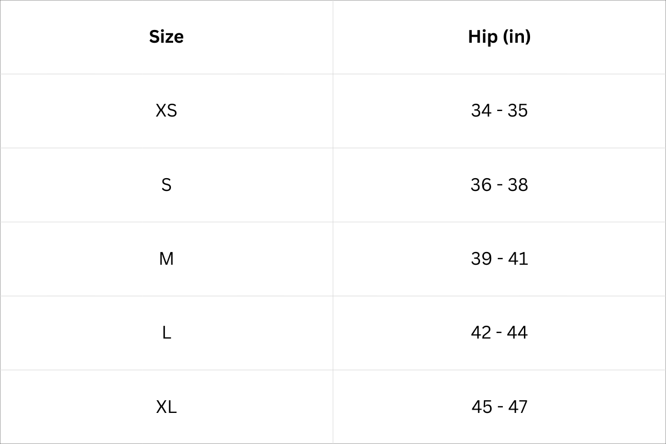The height and width of the screenshot is (444, 666).
Task: Click the number 41 in M row
Action: point(517,259)
